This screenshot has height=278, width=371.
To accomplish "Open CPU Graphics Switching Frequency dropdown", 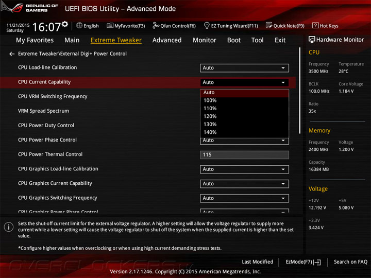I will coord(244,198).
